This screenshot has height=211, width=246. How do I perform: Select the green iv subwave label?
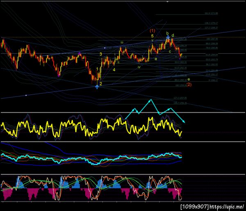click(x=139, y=67)
